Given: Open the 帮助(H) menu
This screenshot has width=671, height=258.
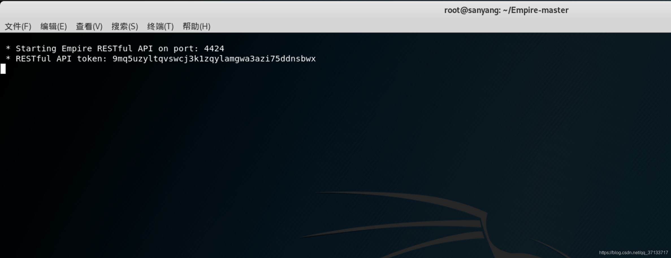Looking at the screenshot, I should pyautogui.click(x=197, y=26).
